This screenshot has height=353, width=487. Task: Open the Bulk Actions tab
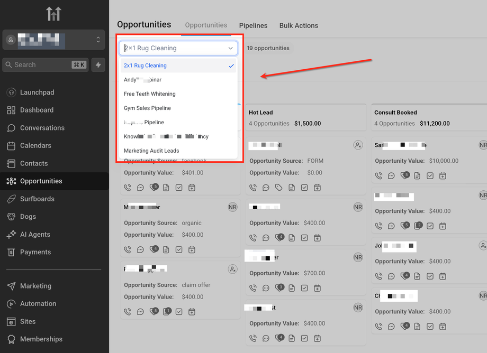(x=299, y=25)
